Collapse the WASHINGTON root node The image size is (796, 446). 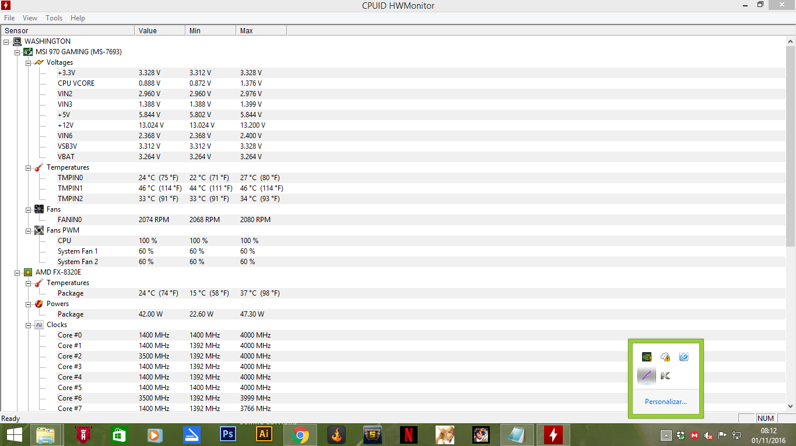[x=6, y=41]
